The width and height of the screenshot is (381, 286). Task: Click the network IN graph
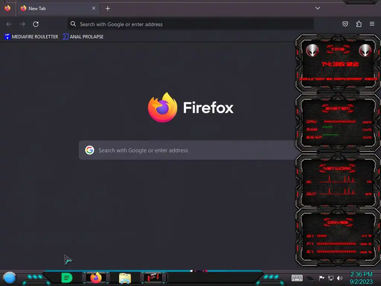(x=338, y=179)
